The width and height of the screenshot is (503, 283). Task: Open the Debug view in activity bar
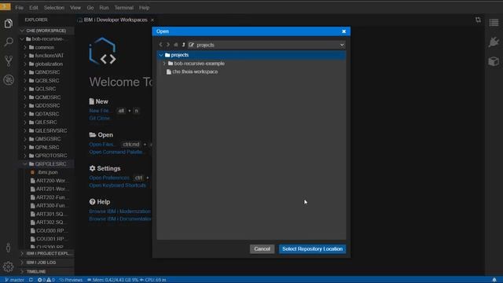coord(9,79)
